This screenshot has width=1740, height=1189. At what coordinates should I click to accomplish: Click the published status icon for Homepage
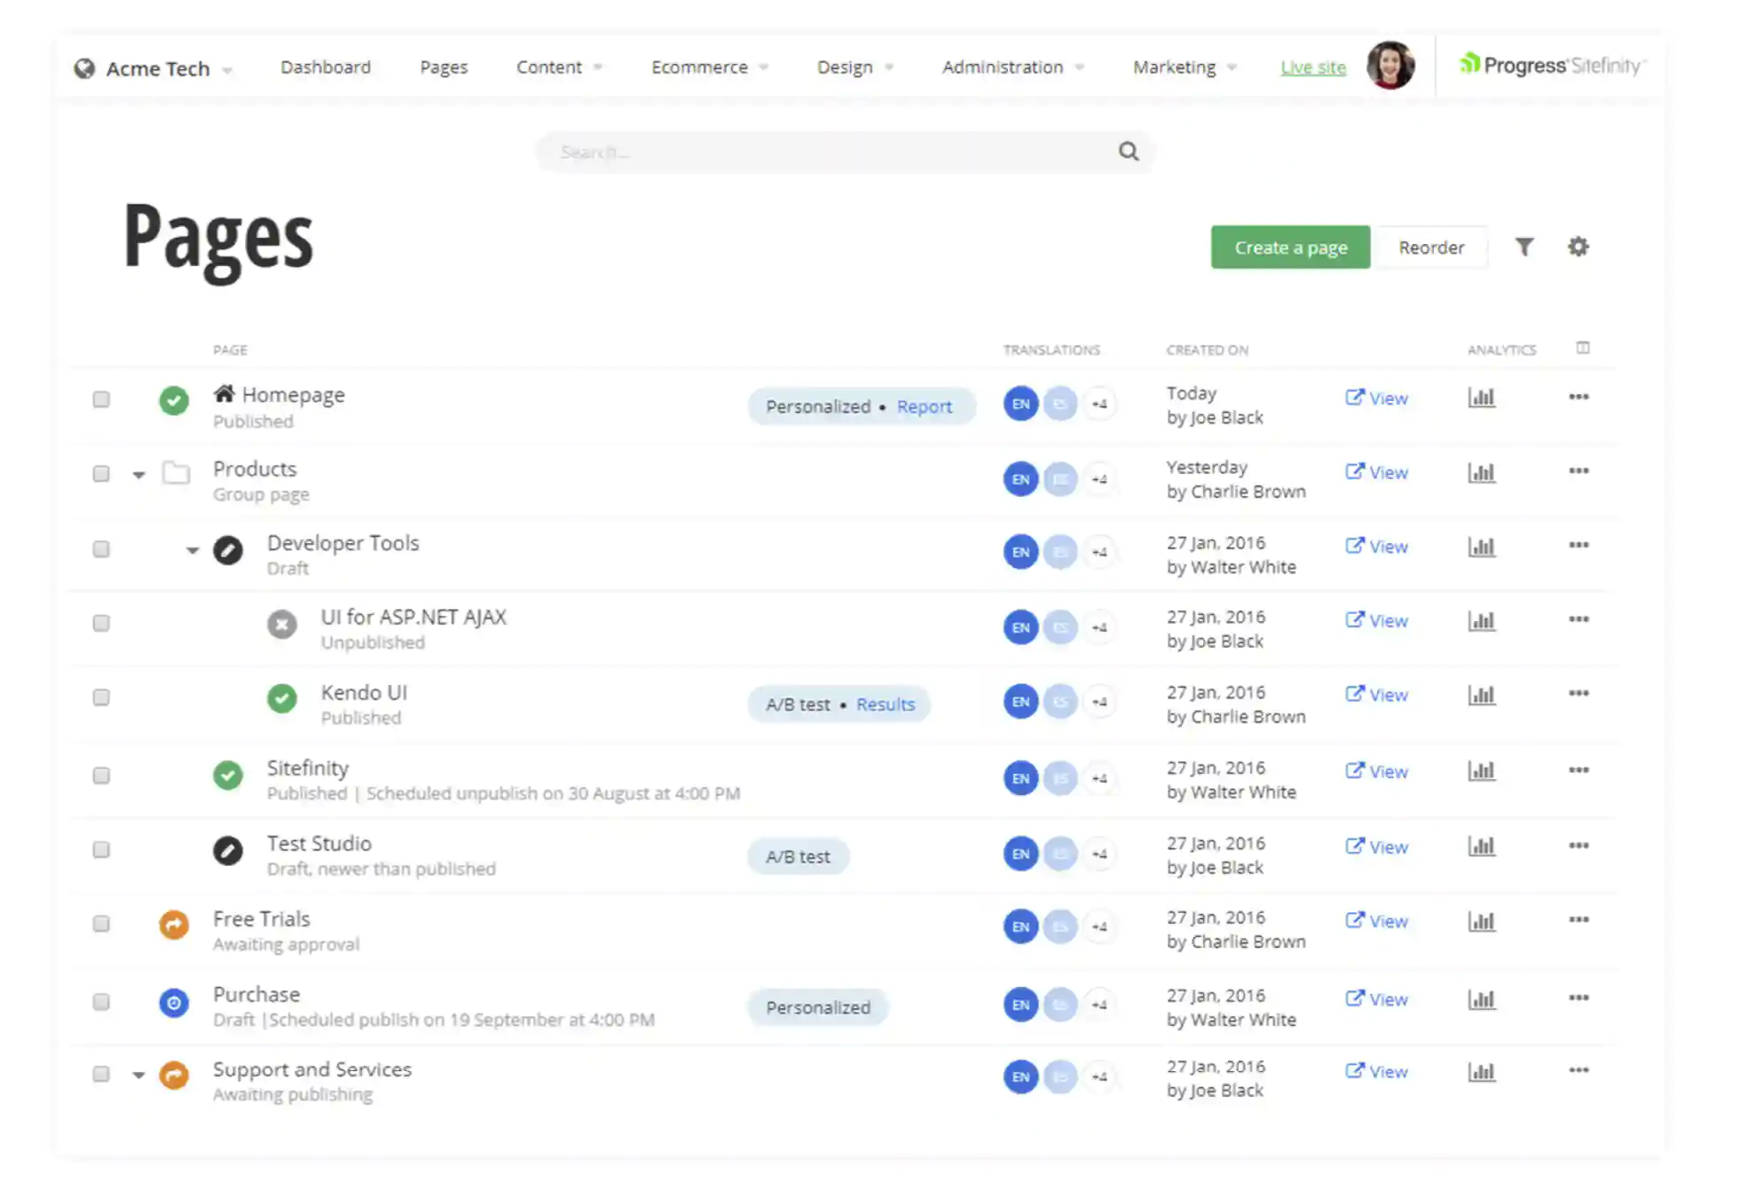click(x=174, y=400)
